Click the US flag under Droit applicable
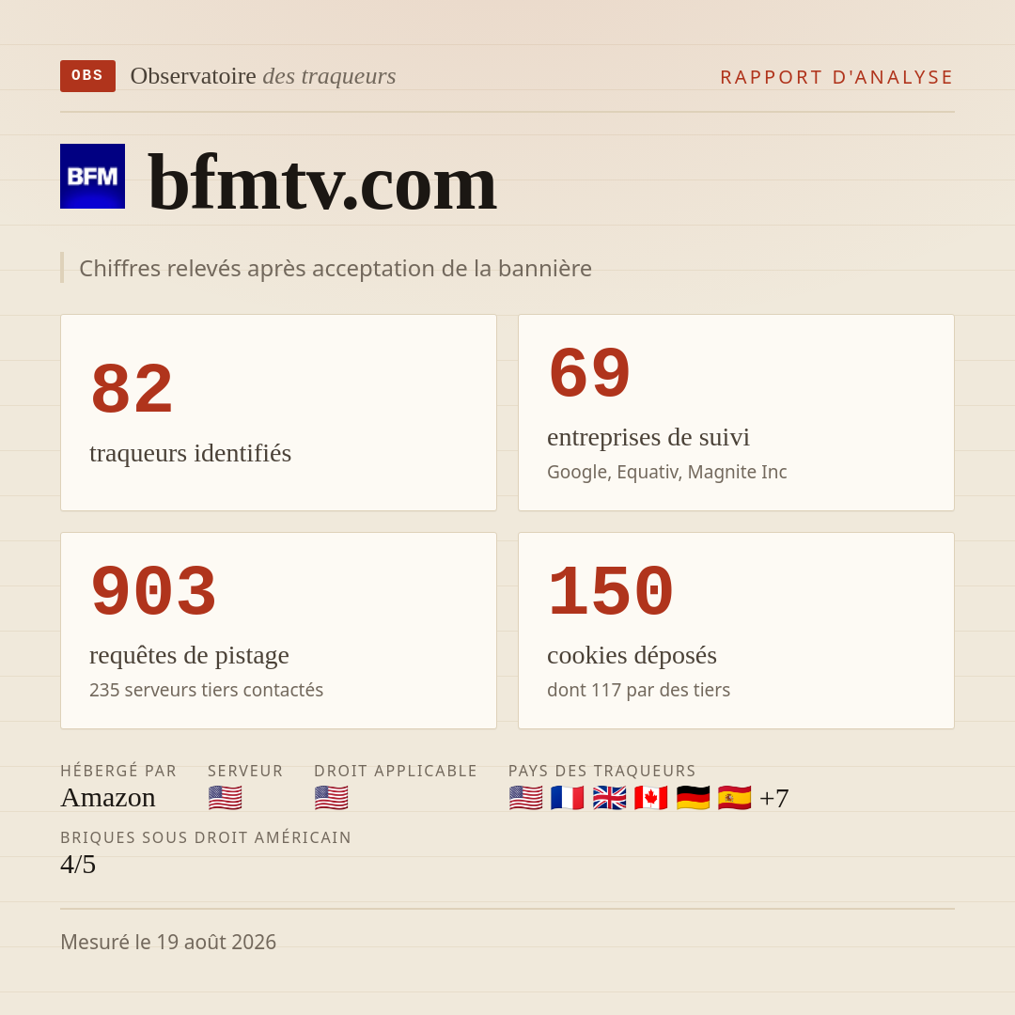 click(332, 798)
